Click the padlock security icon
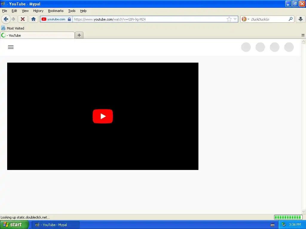The image size is (306, 229). click(69, 19)
